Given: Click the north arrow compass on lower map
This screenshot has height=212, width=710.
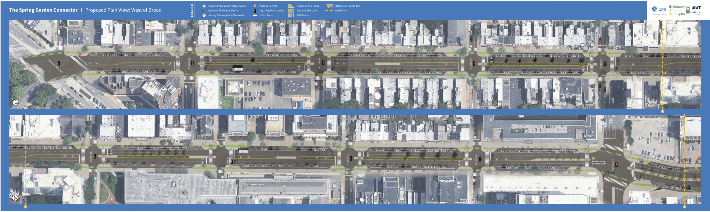Looking at the screenshot, I should point(15,198).
